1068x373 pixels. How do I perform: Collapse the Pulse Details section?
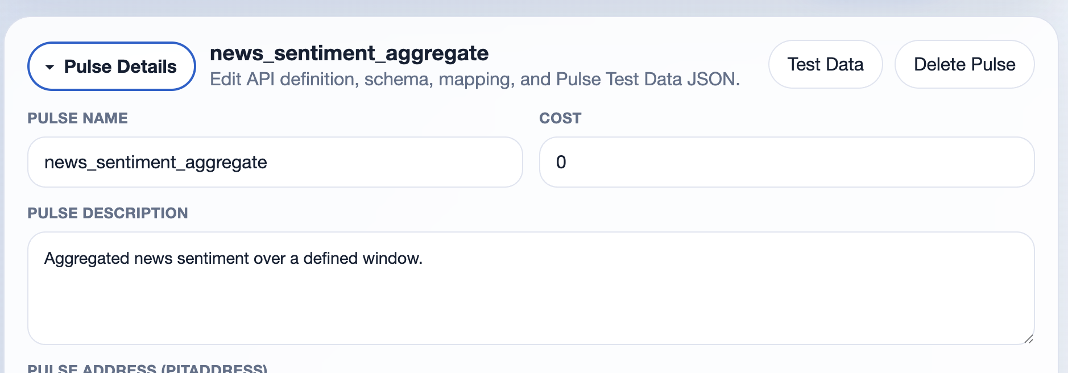click(111, 67)
